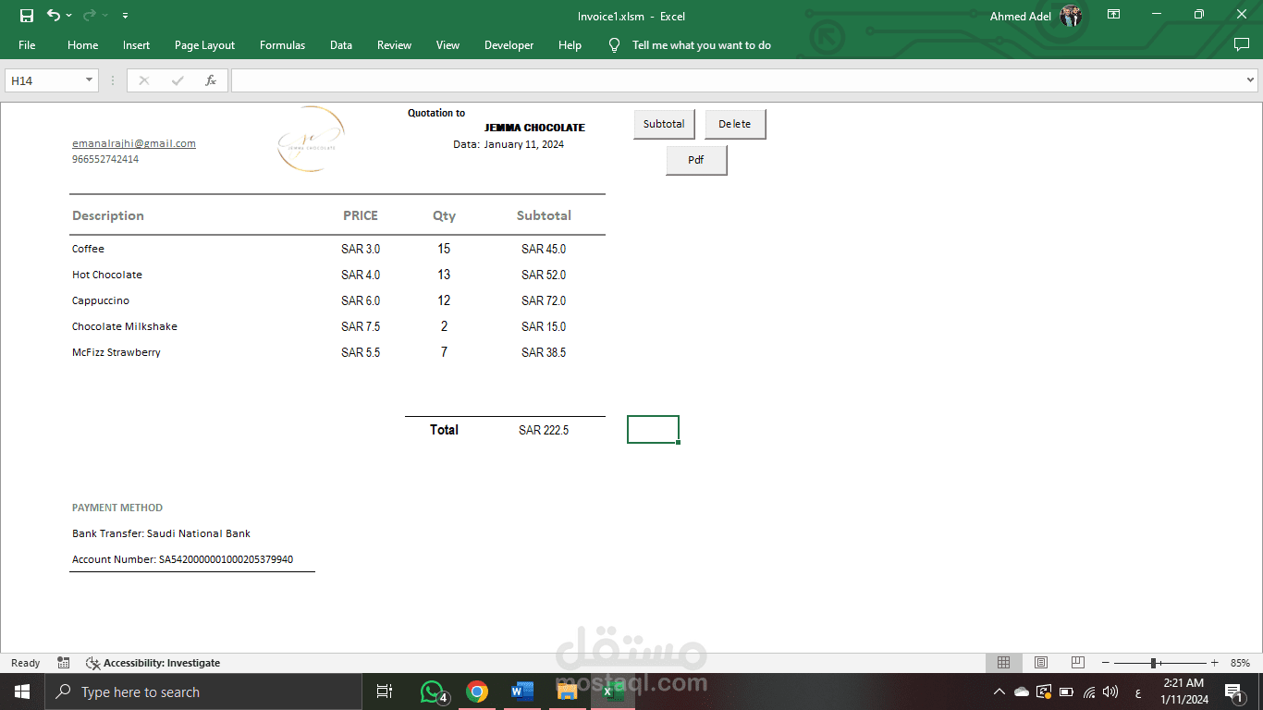Open the Page Layout tab
This screenshot has width=1263, height=710.
pos(204,45)
